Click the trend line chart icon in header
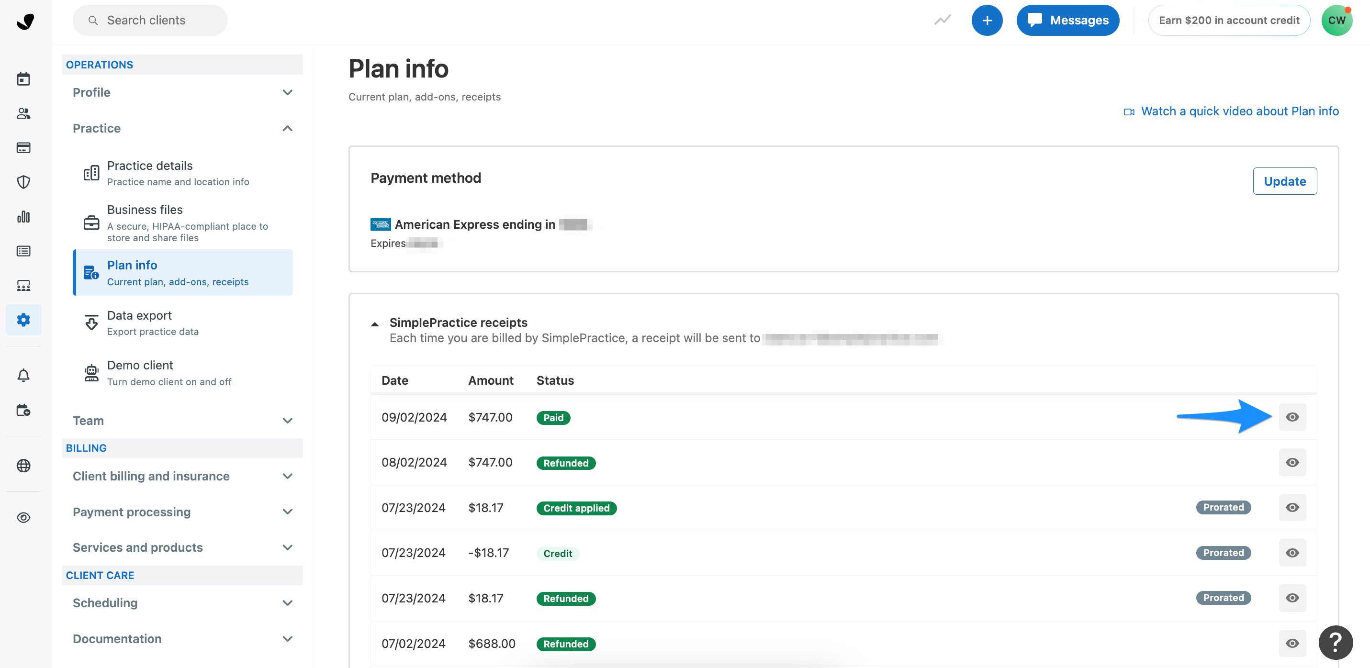 click(x=943, y=20)
